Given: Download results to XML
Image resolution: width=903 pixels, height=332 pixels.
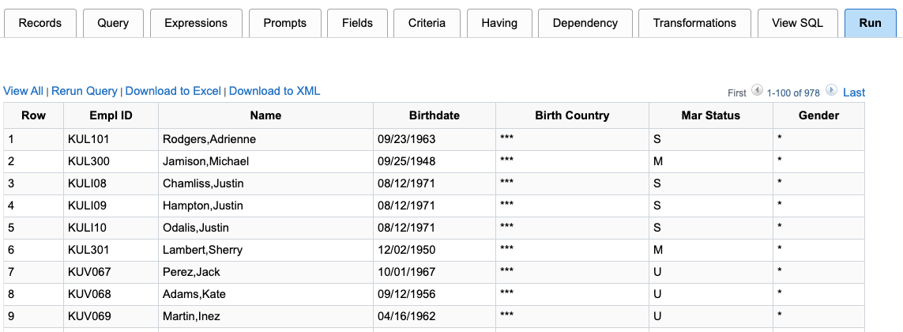Looking at the screenshot, I should pyautogui.click(x=274, y=92).
